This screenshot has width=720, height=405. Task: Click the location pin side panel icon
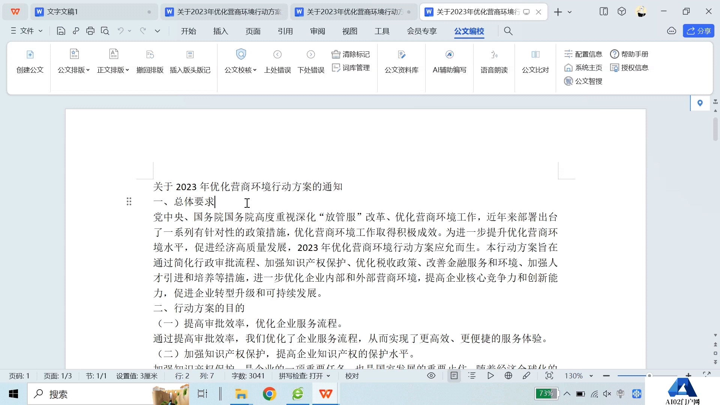(x=700, y=103)
